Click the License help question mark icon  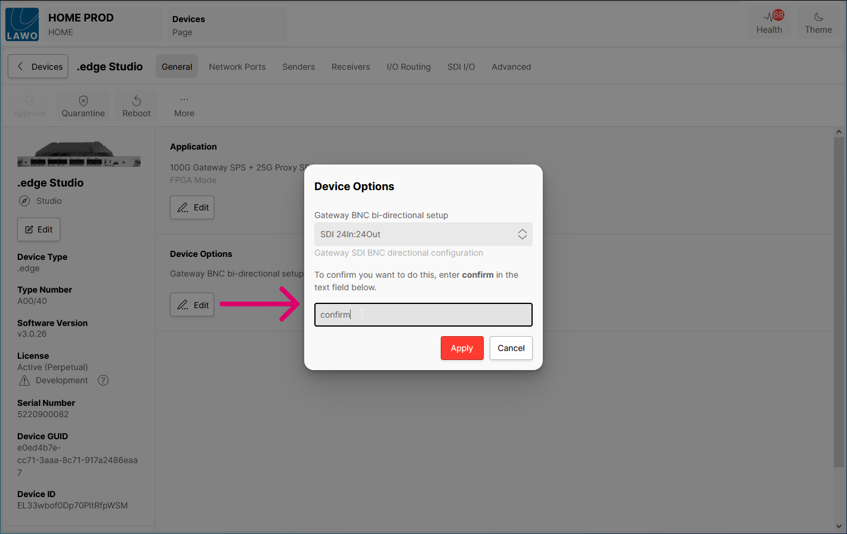coord(103,380)
